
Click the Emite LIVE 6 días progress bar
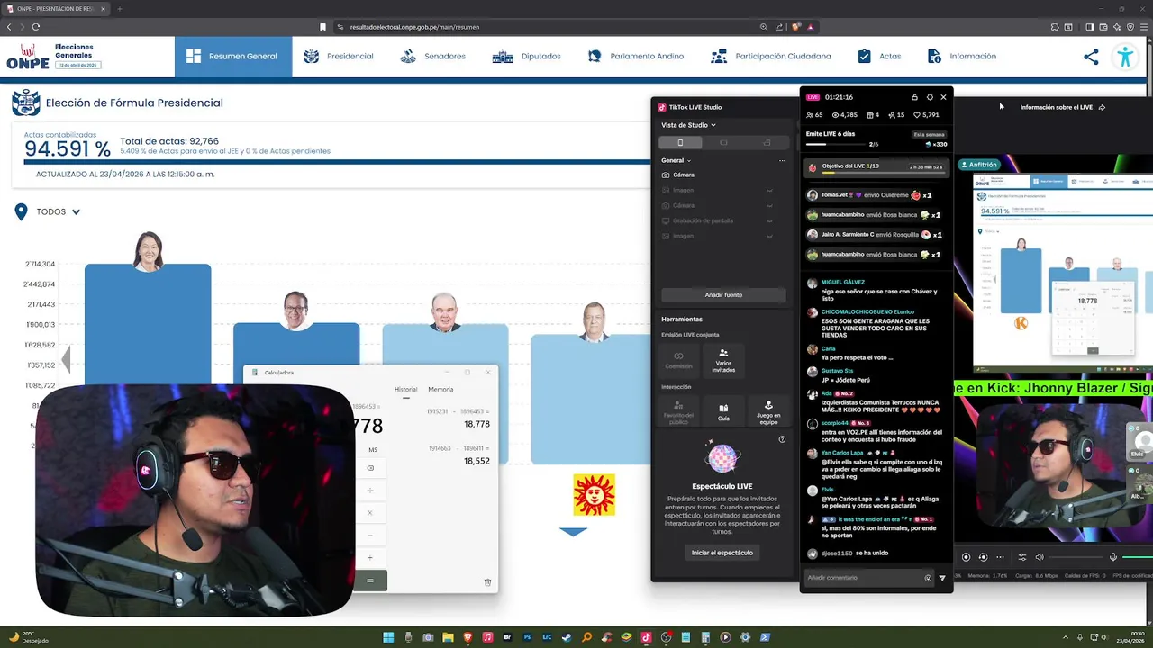[x=835, y=144]
